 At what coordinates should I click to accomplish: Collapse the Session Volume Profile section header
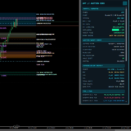pyautogui.click(x=103, y=66)
